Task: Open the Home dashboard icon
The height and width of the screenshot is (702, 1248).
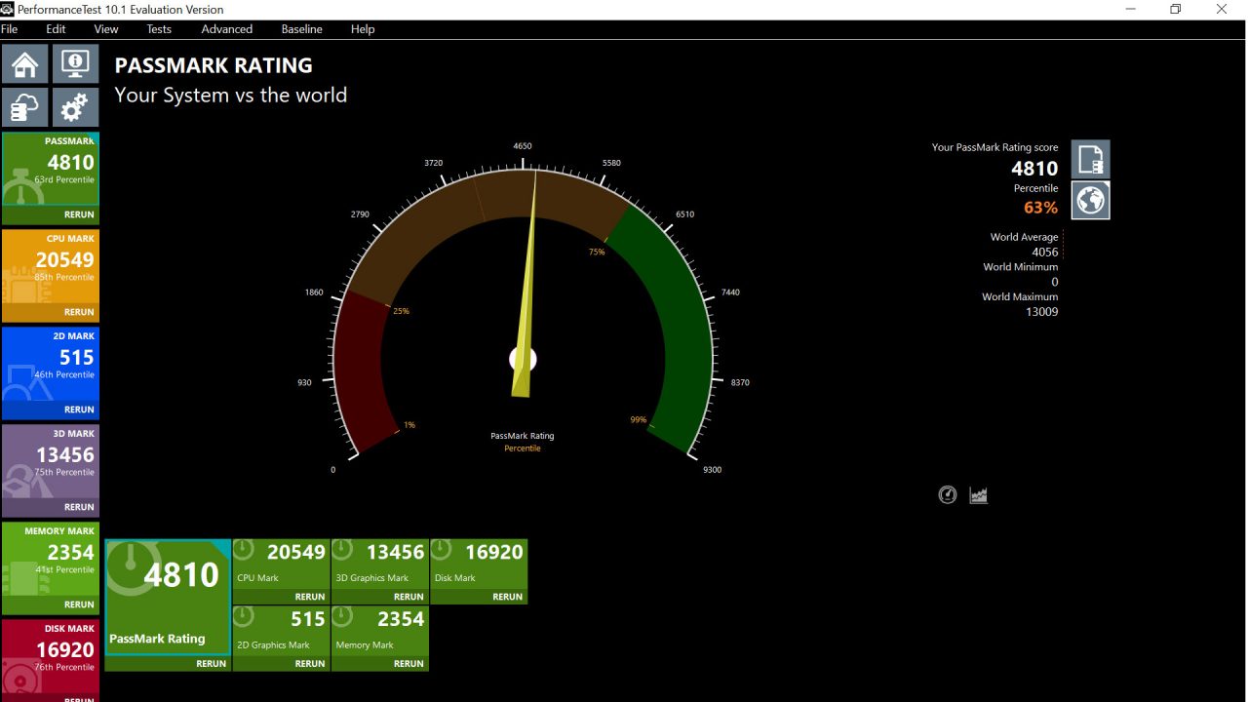Action: [25, 64]
